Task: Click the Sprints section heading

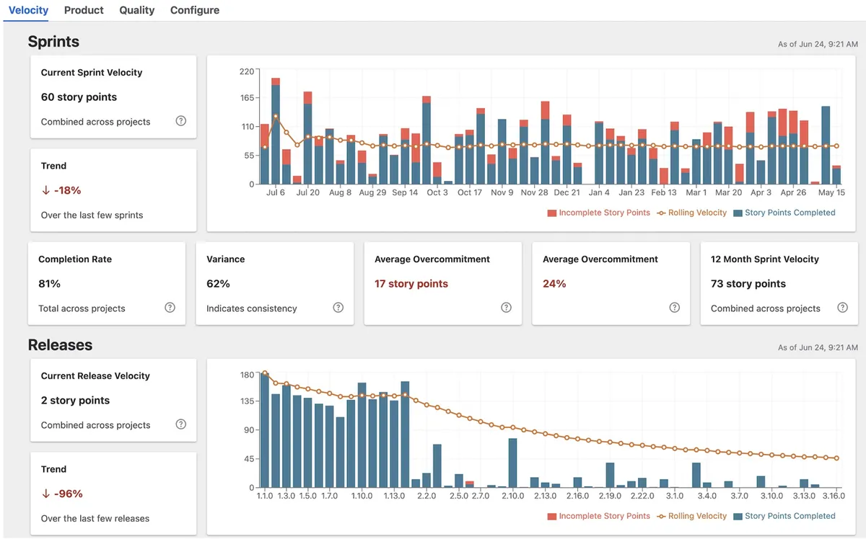Action: [x=53, y=42]
